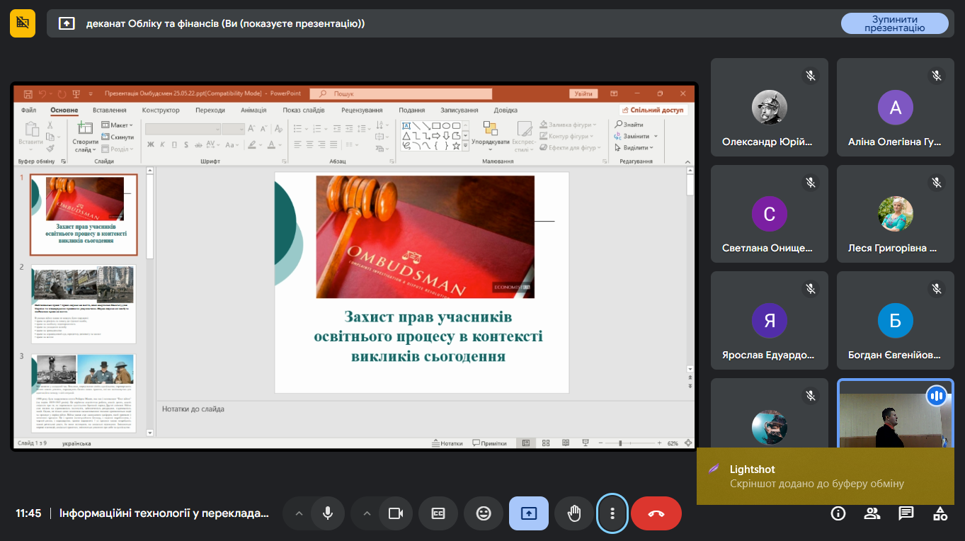
Task: Open the Meet activities panel
Action: [x=940, y=513]
